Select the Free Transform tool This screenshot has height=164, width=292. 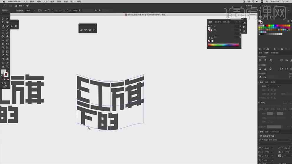[7, 44]
